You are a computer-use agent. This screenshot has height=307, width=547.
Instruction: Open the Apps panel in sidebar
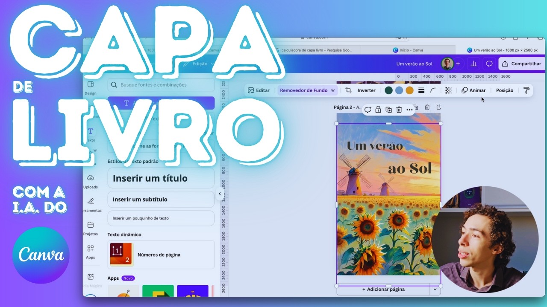coord(90,252)
